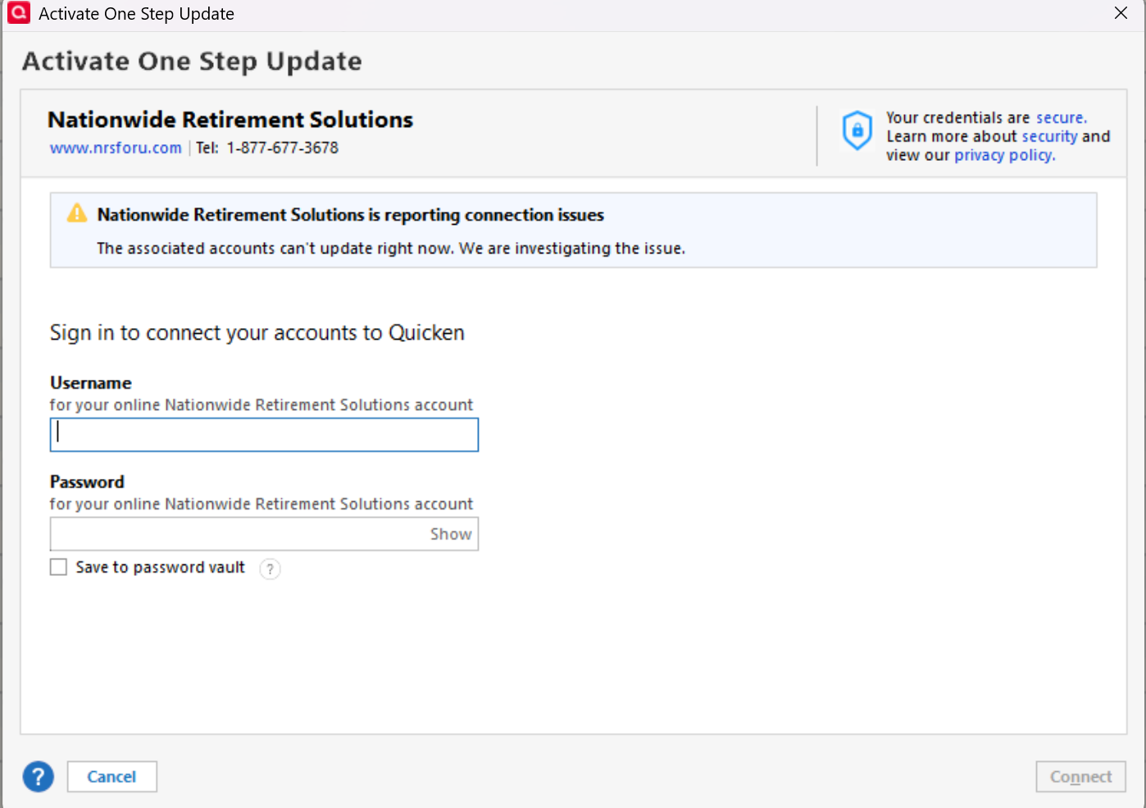Click 'Sign in to connect your accounts' text
This screenshot has width=1146, height=808.
coord(257,332)
